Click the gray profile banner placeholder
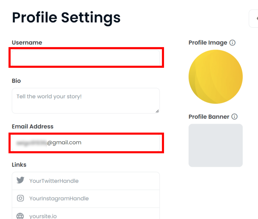258x219 pixels. pyautogui.click(x=216, y=145)
